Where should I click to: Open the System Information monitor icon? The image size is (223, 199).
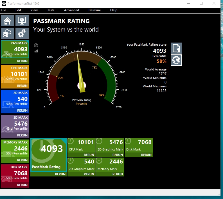coord(22,21)
